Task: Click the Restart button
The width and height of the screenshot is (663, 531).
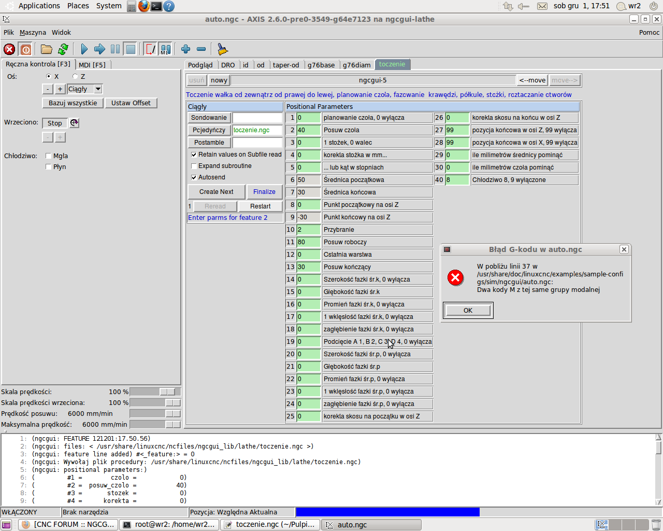Action: [261, 206]
